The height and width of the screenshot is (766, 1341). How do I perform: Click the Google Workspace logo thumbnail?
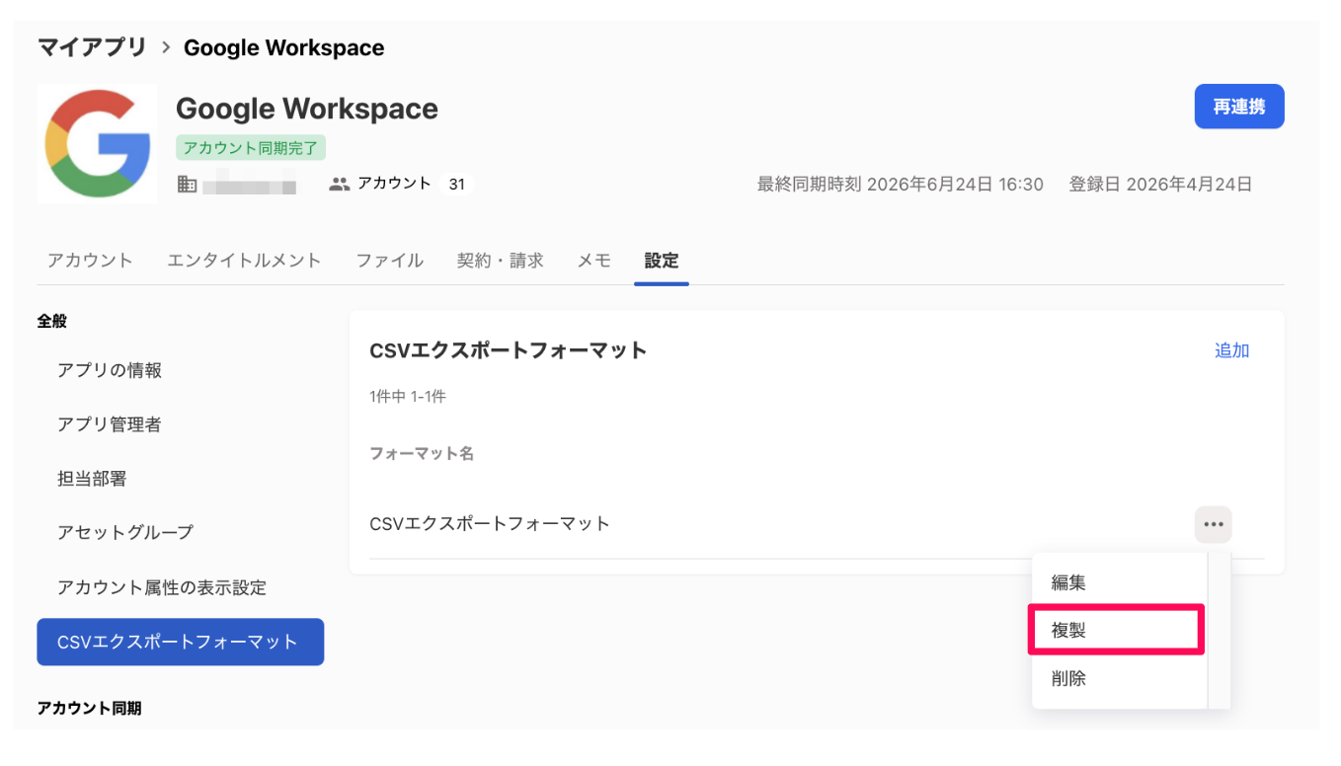pos(97,144)
